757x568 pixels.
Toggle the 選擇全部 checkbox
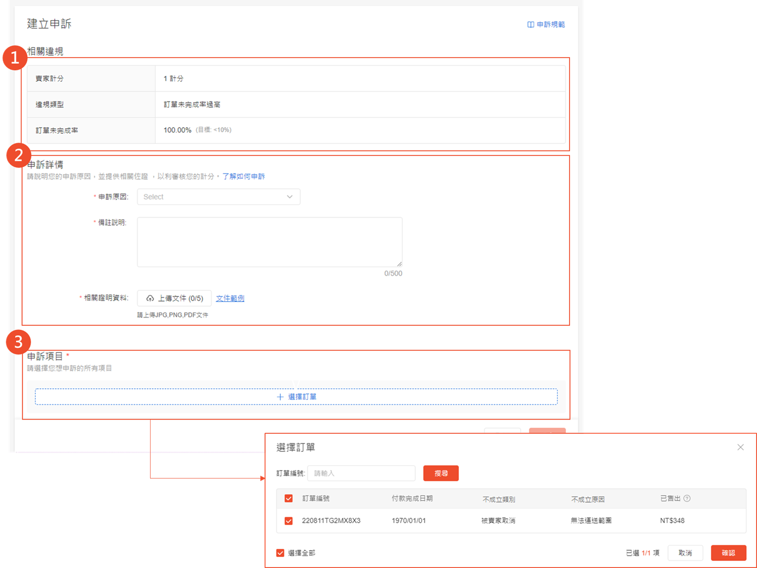[x=280, y=552]
